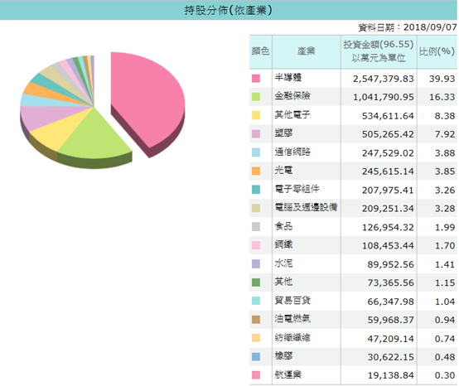This screenshot has width=459, height=386.
Task: Click the lavender swatch for 水泥
Action: point(256,264)
